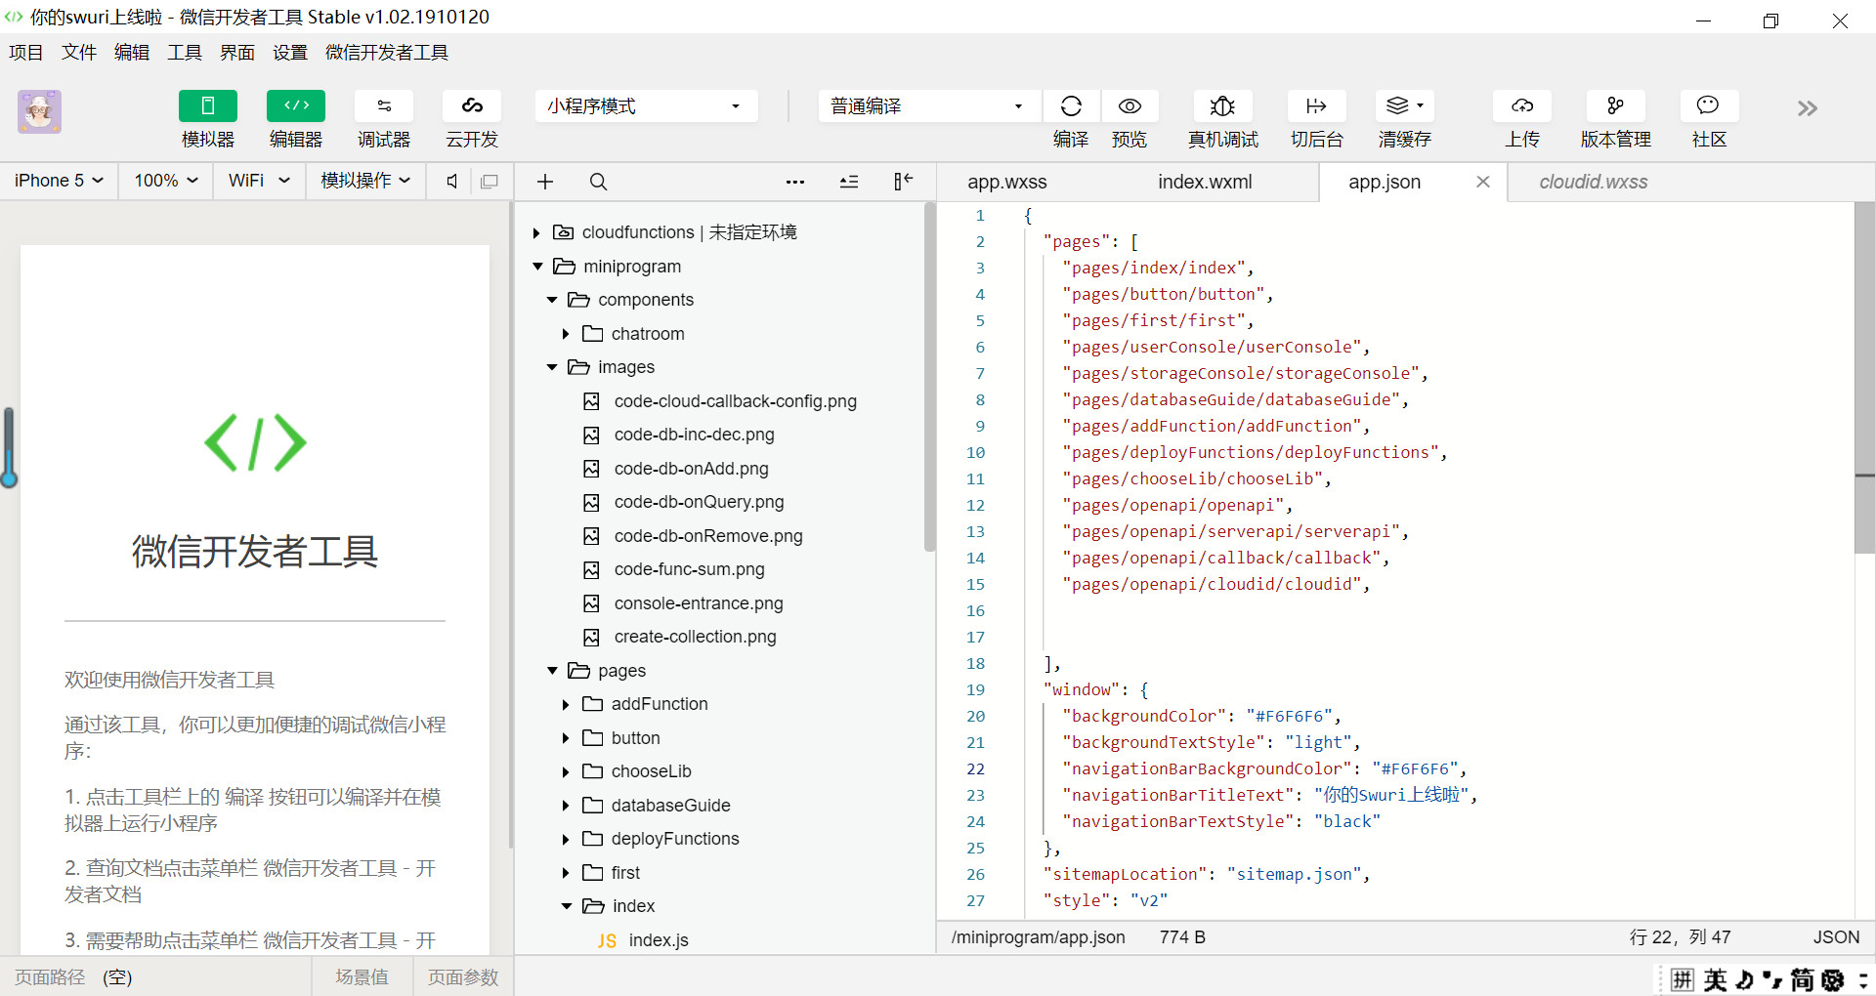Open create-collection.png file

tap(695, 637)
